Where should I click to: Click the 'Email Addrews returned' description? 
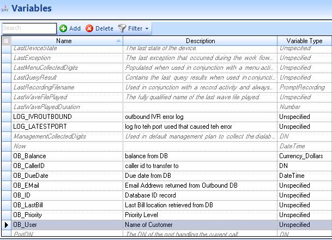(181, 185)
